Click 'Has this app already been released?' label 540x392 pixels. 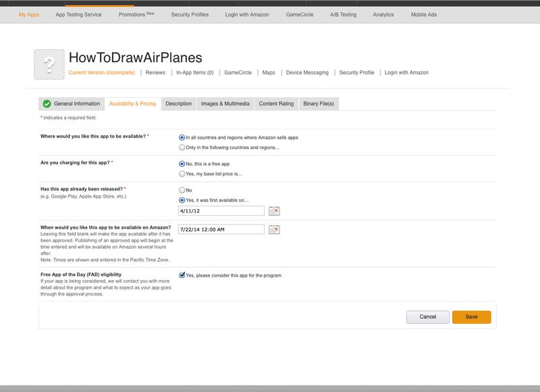tap(82, 189)
